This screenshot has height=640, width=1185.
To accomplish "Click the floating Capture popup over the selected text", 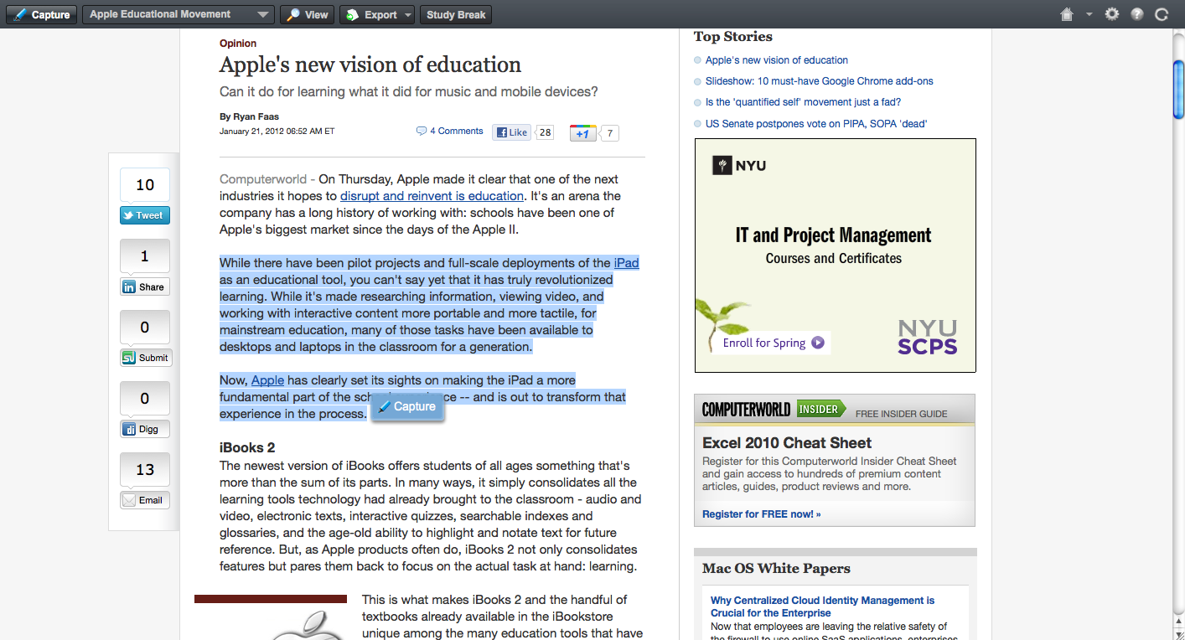I will click(x=407, y=407).
